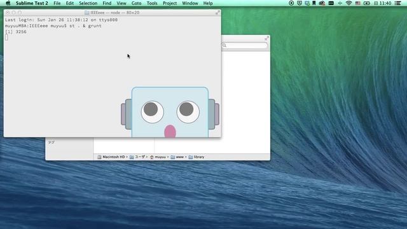Click the 'Last login' terminal line
The width and height of the screenshot is (407, 229).
coord(61,20)
